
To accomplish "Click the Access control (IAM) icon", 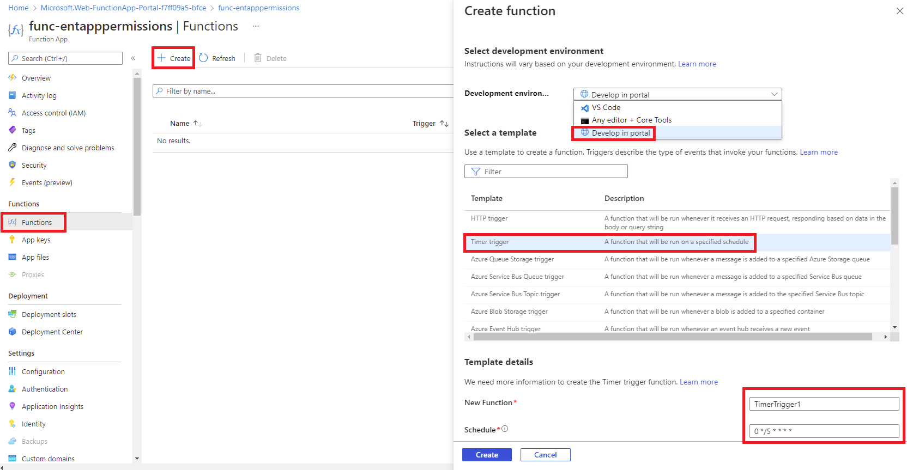I will (13, 113).
